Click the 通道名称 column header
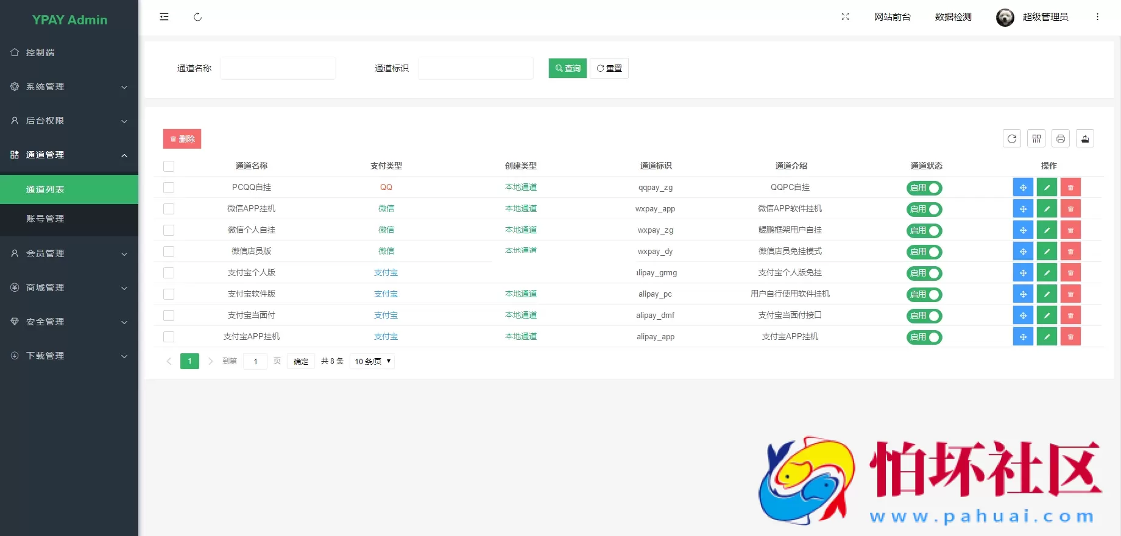Viewport: 1121px width, 536px height. point(252,166)
